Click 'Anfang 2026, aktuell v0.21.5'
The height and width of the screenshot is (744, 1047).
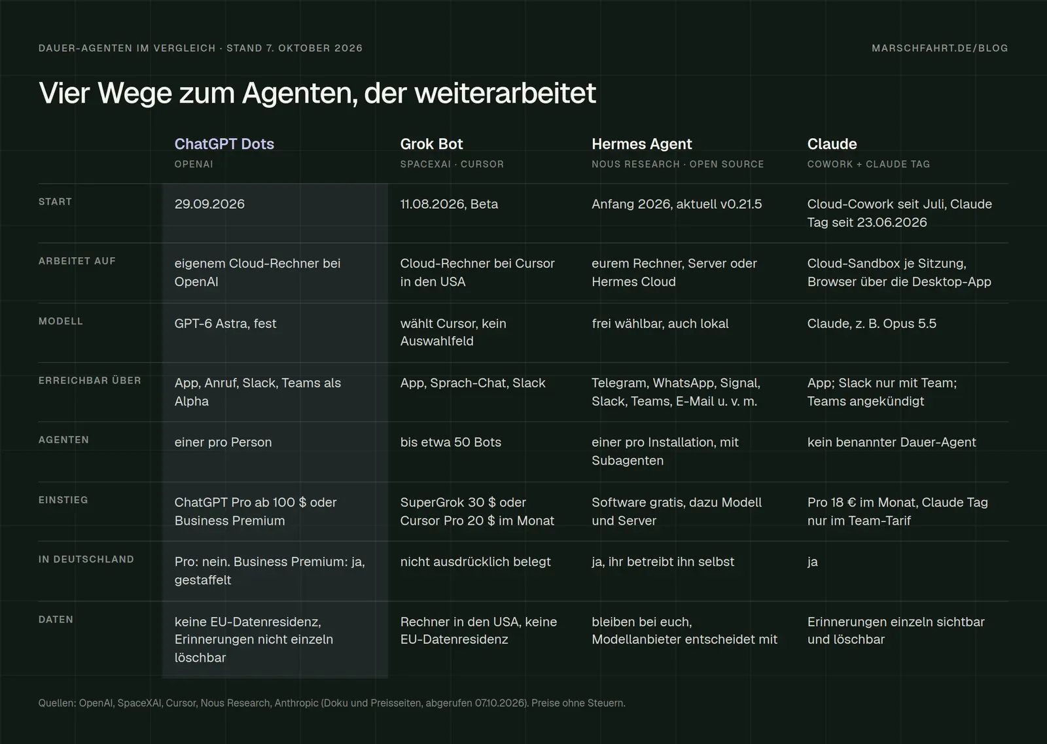pos(677,204)
